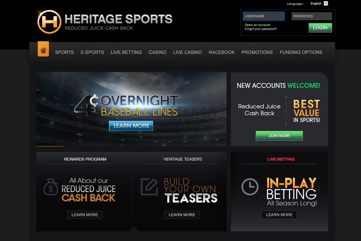Click the clock icon in Live Betting

[250, 187]
